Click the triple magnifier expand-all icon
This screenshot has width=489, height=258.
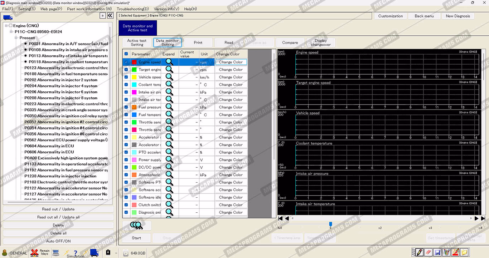[136, 225]
